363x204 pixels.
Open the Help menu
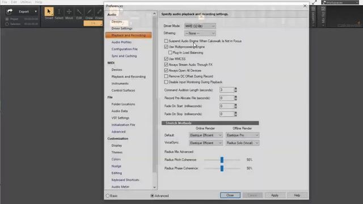(39, 2)
